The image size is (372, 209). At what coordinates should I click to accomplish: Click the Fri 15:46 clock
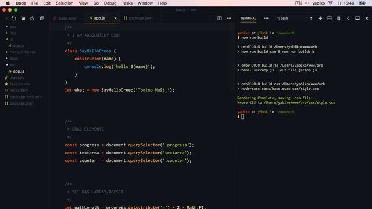pos(346,3)
